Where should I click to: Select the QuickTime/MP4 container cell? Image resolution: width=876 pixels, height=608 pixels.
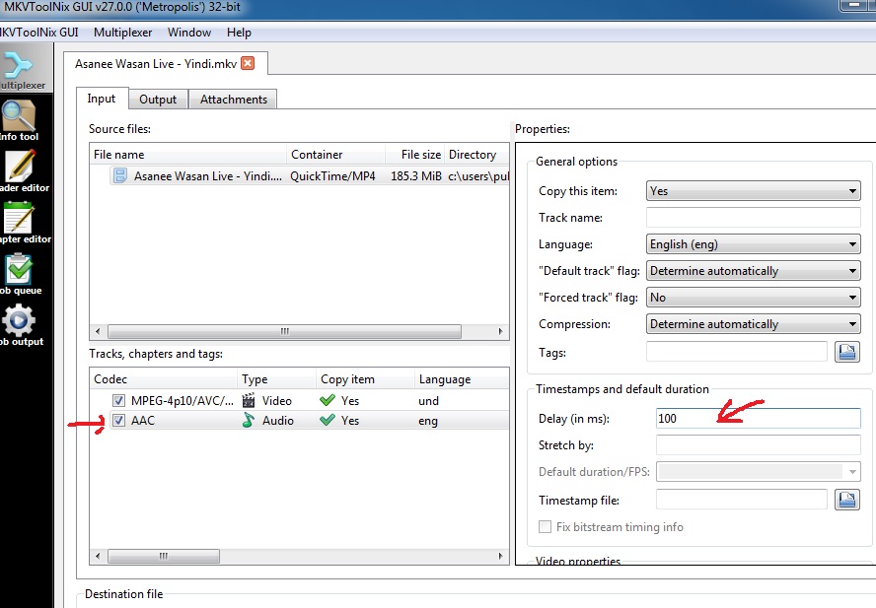point(332,175)
